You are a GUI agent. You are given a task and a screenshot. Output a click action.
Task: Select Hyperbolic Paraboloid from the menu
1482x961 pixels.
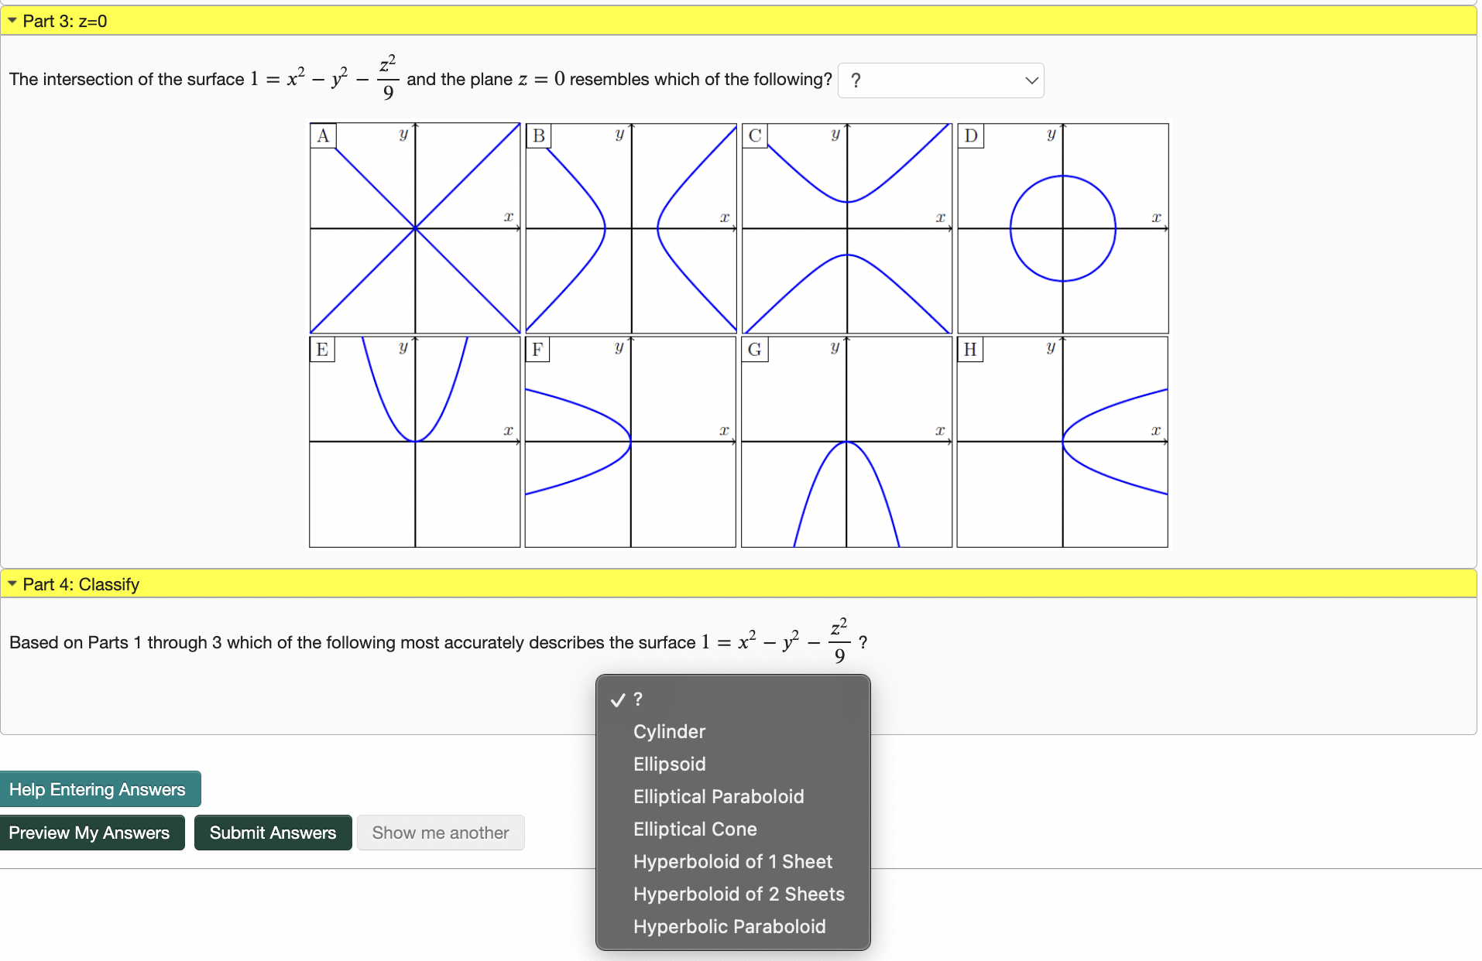click(729, 926)
